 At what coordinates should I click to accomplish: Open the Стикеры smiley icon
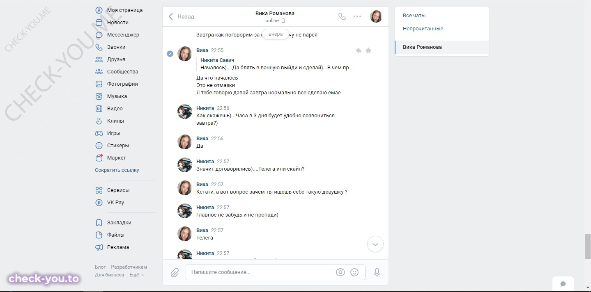tap(99, 146)
